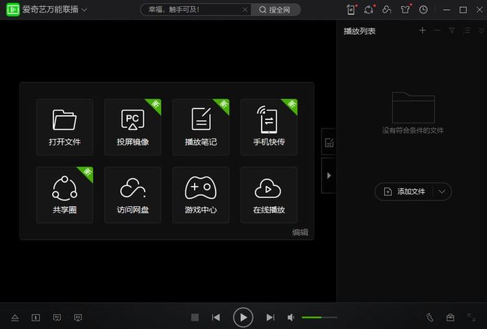Click the 添加文件 button
Image resolution: width=487 pixels, height=329 pixels.
pyautogui.click(x=405, y=192)
